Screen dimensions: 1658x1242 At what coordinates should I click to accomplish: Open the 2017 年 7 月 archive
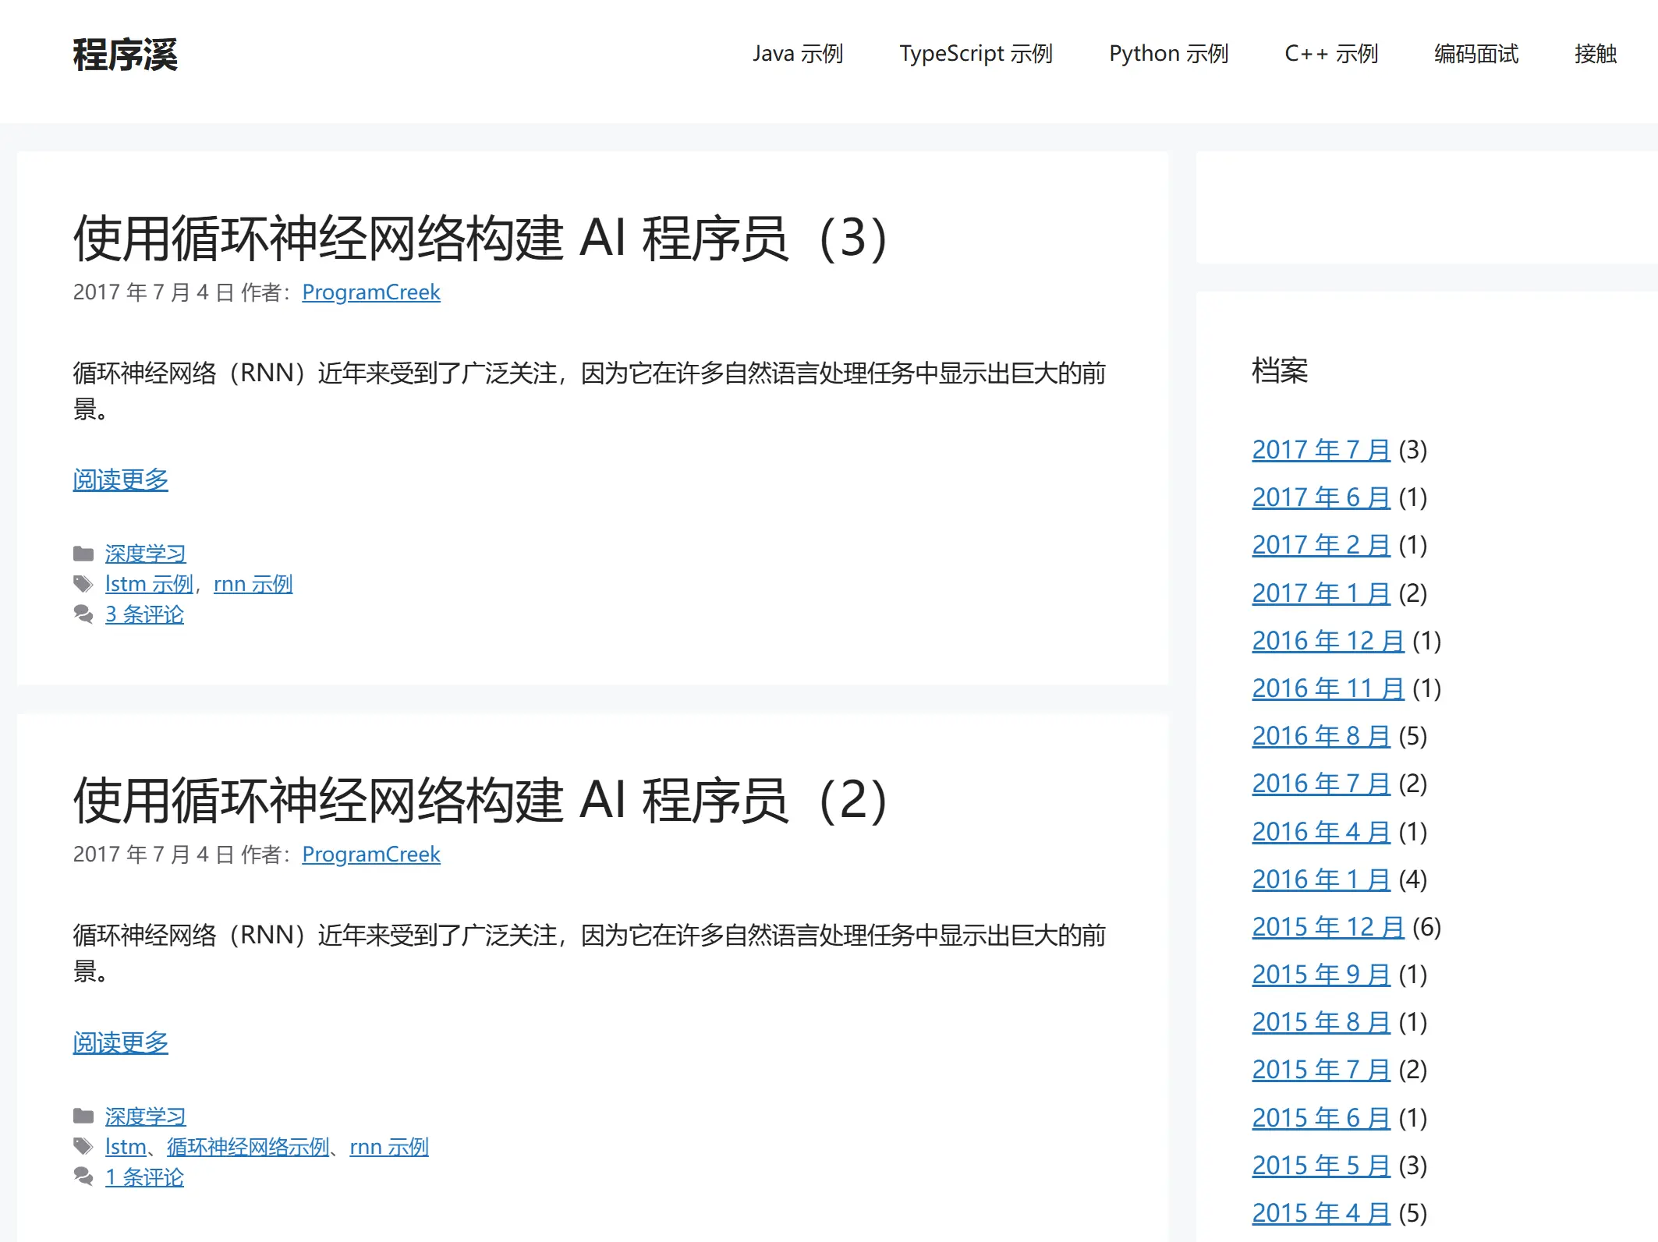[1320, 450]
